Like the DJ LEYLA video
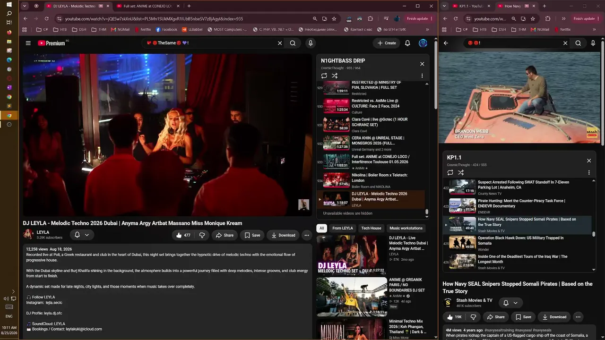This screenshot has height=340, width=605. pos(183,235)
